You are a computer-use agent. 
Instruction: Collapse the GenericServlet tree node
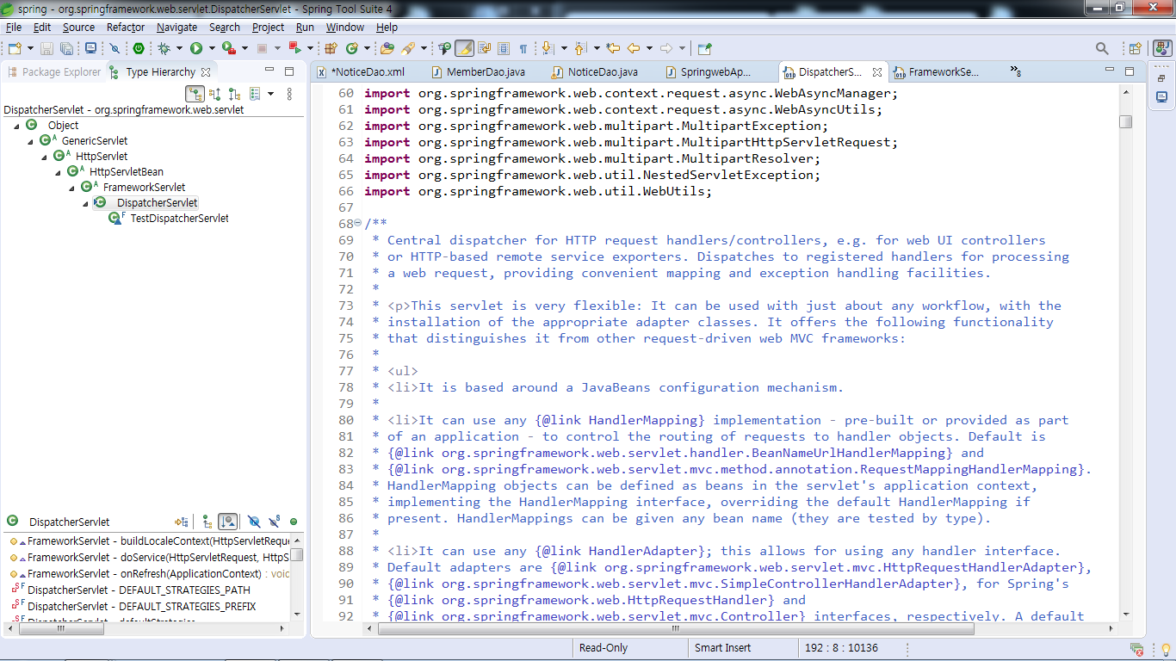click(x=31, y=141)
